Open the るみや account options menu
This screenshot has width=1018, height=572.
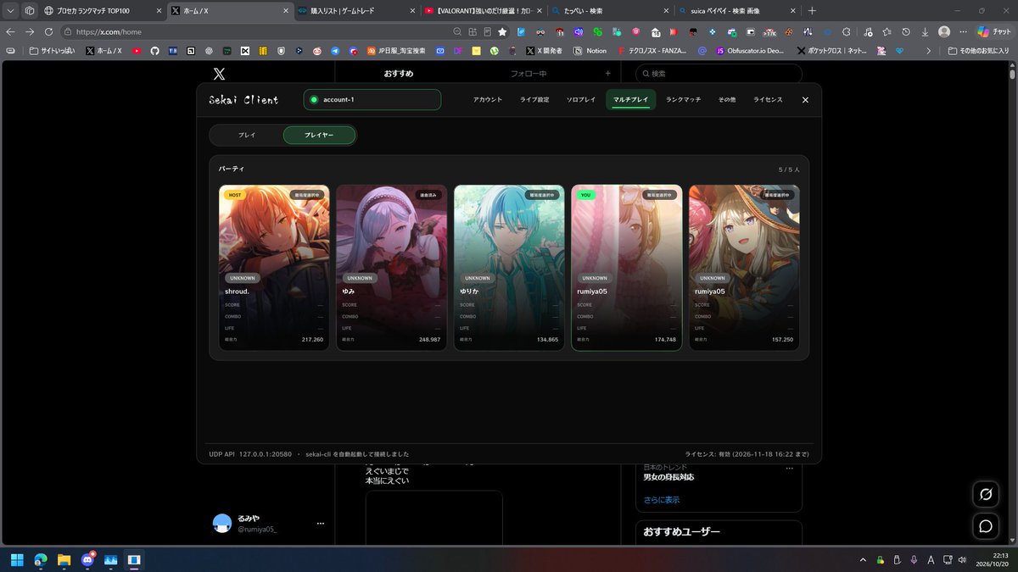321,524
